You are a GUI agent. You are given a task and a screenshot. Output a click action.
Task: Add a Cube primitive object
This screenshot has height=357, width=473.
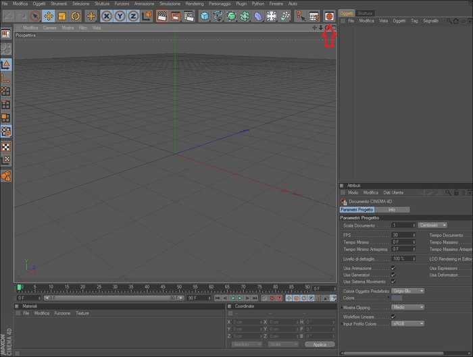(205, 16)
